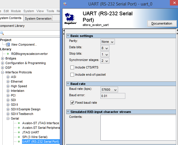Click the MegaCore logo in the UART dialog
Viewport: 178px width, 145px height.
[70, 19]
